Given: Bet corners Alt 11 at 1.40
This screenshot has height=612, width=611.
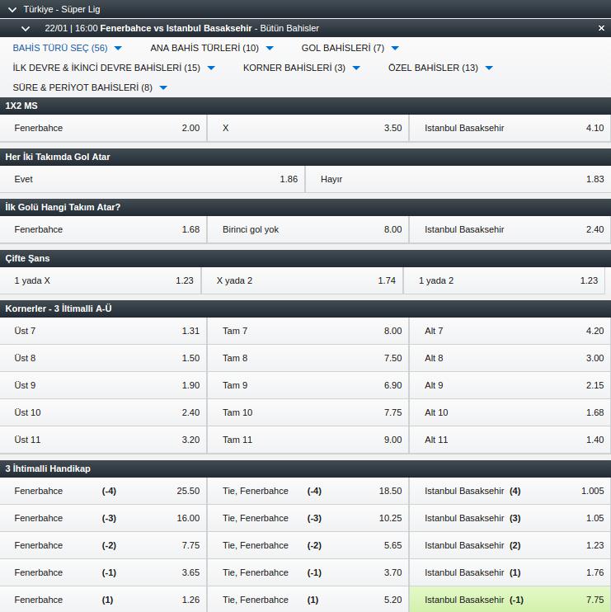Looking at the screenshot, I should [510, 440].
